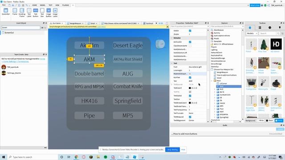This screenshot has width=285, height=160.
Task: Open the TextStrokeColor3 color swatch
Action: [x=190, y=103]
